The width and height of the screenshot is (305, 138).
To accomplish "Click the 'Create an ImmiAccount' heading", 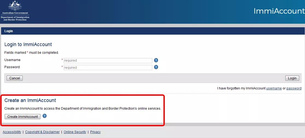I will tap(30, 100).
